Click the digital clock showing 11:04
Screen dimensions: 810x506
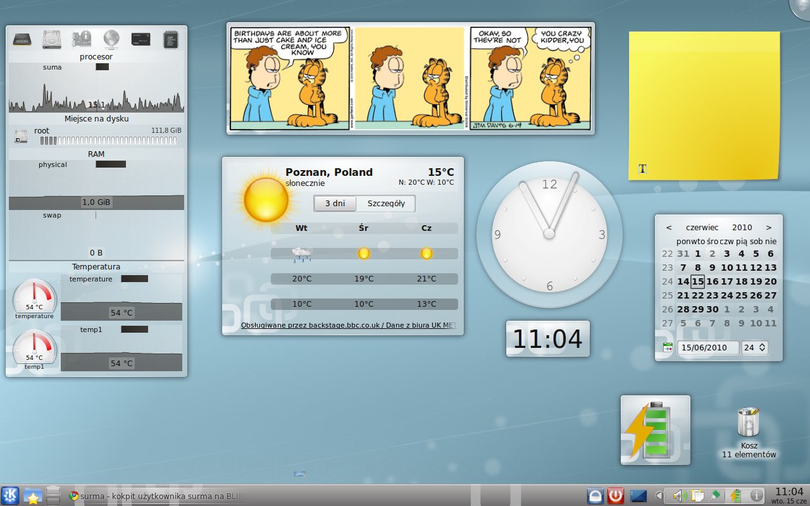pos(548,339)
